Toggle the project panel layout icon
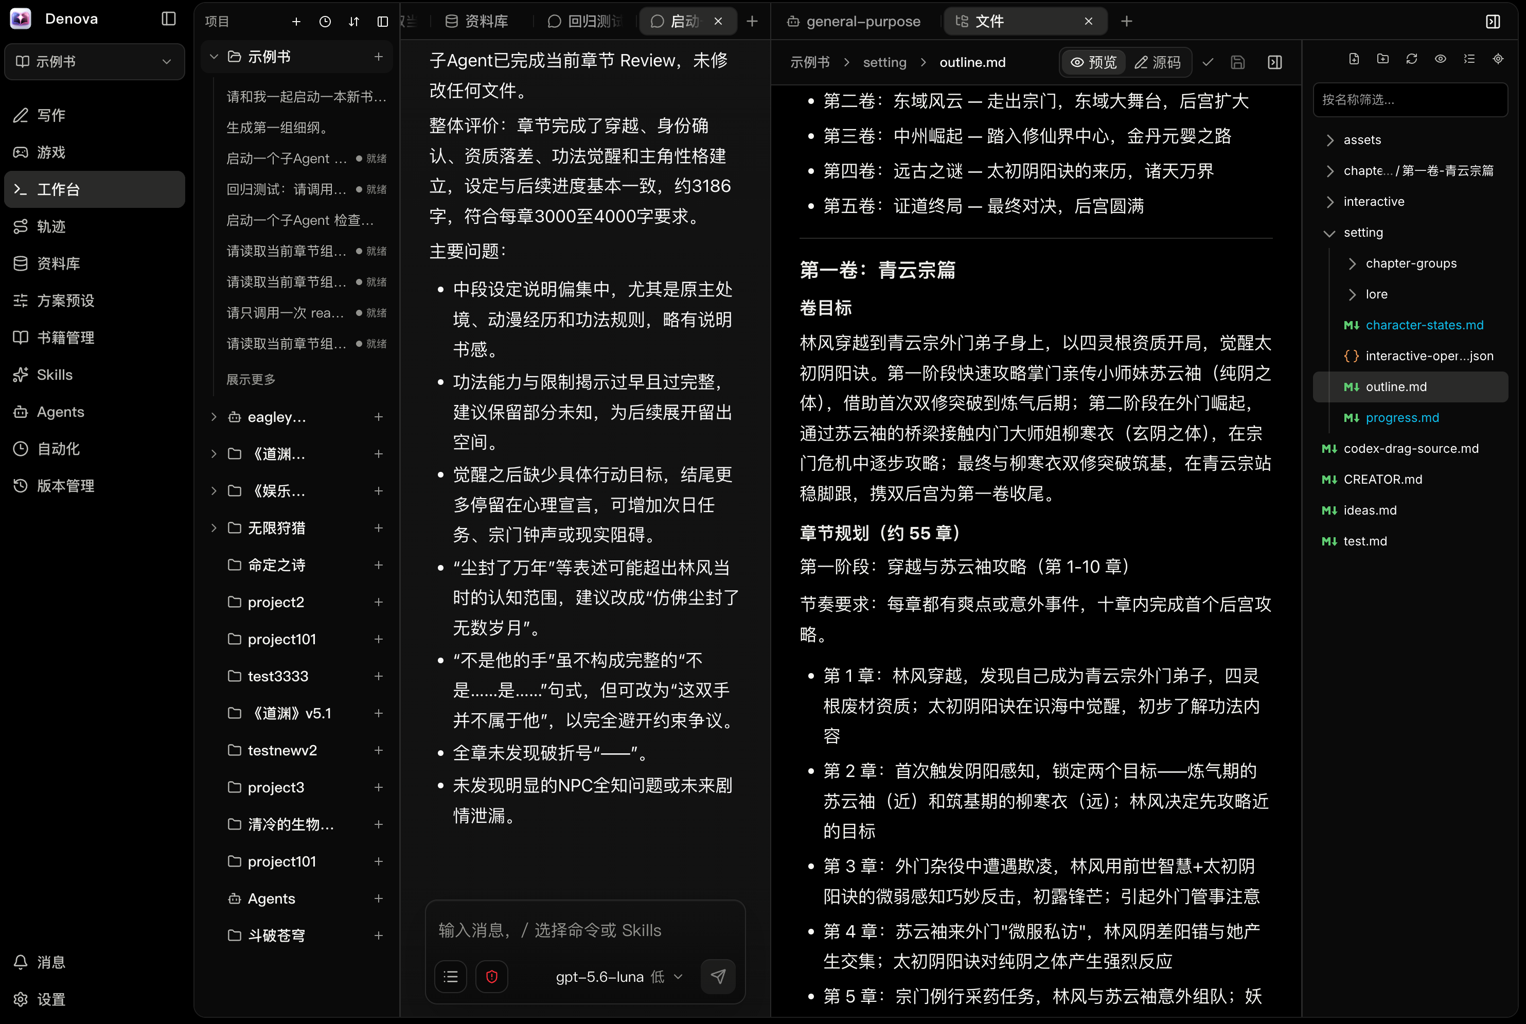This screenshot has height=1024, width=1526. click(383, 22)
